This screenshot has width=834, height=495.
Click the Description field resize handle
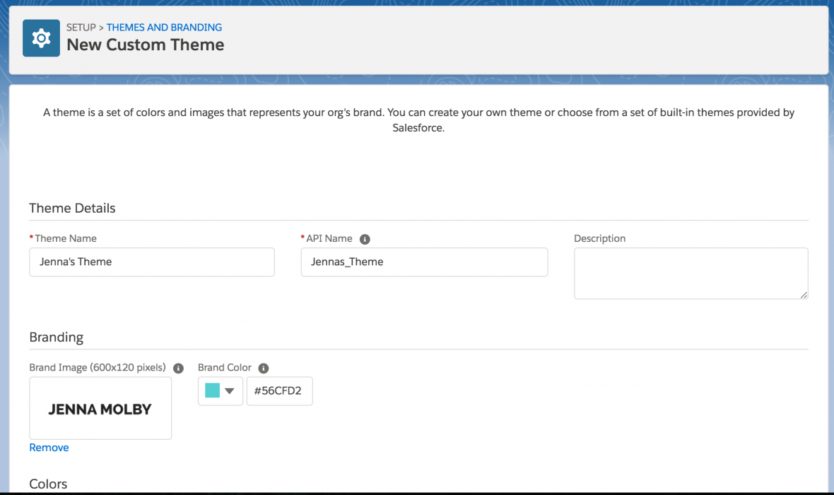tap(803, 294)
